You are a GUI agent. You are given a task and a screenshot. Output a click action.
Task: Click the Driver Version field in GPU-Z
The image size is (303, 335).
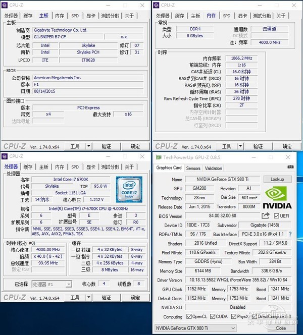(x=238, y=280)
